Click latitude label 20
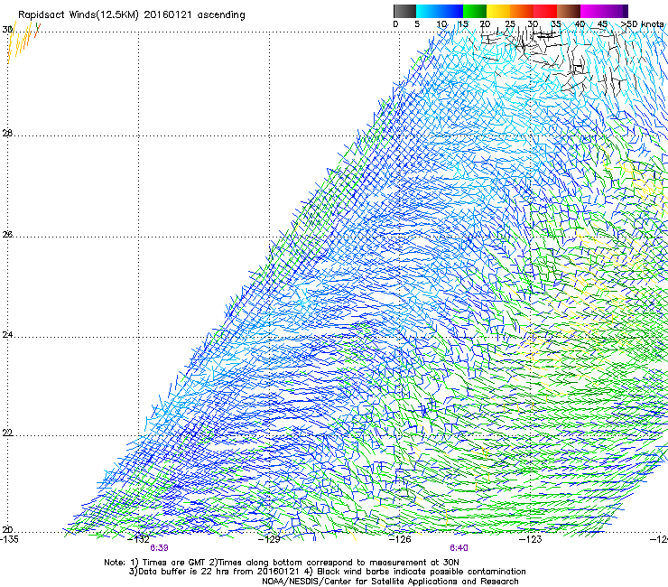This screenshot has height=587, width=668. click(7, 530)
